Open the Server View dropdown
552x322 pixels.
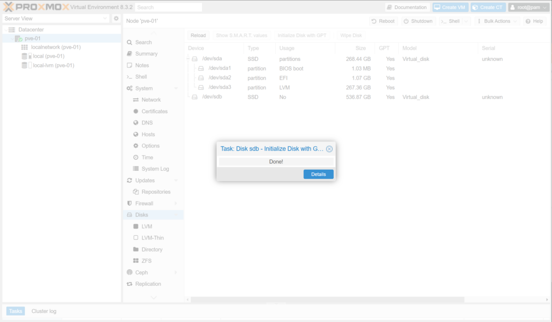click(x=56, y=18)
